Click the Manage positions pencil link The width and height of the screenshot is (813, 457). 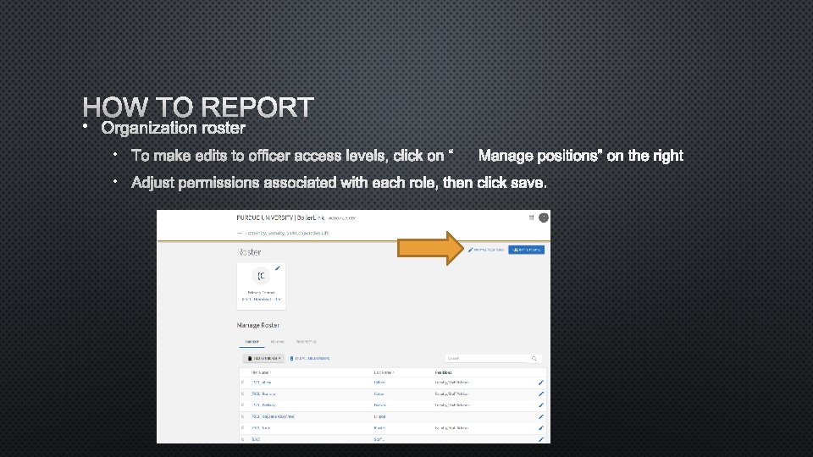pyautogui.click(x=486, y=250)
